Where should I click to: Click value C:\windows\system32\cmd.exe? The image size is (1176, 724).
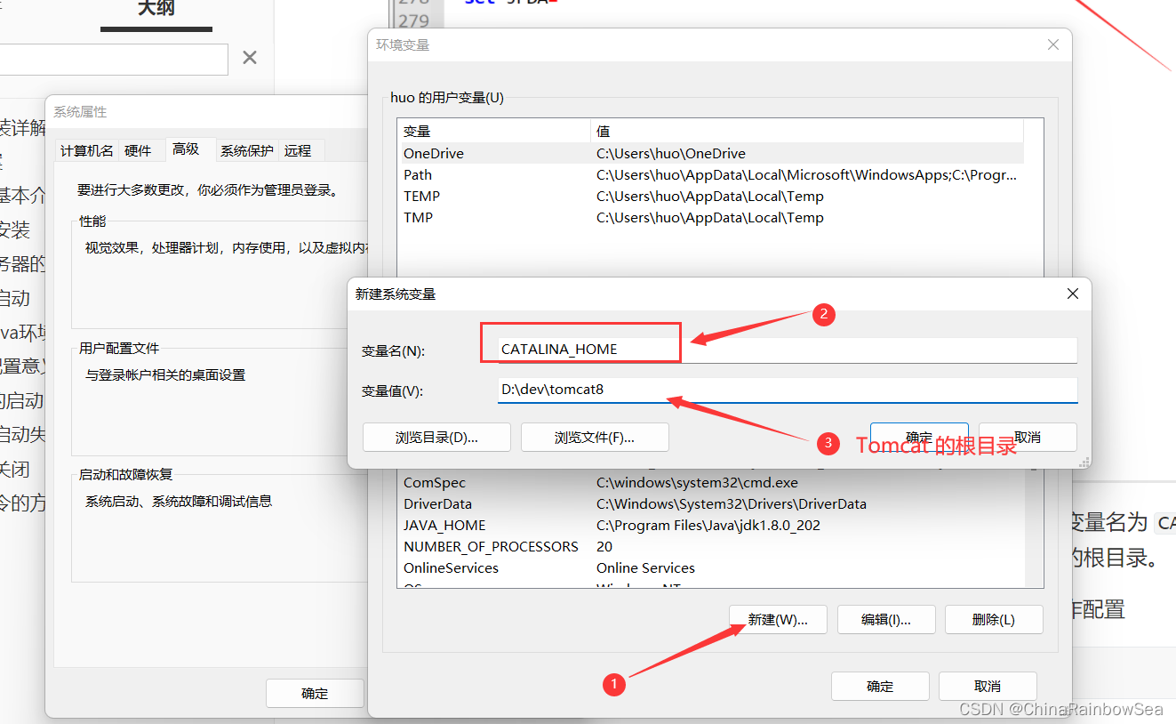pyautogui.click(x=697, y=482)
